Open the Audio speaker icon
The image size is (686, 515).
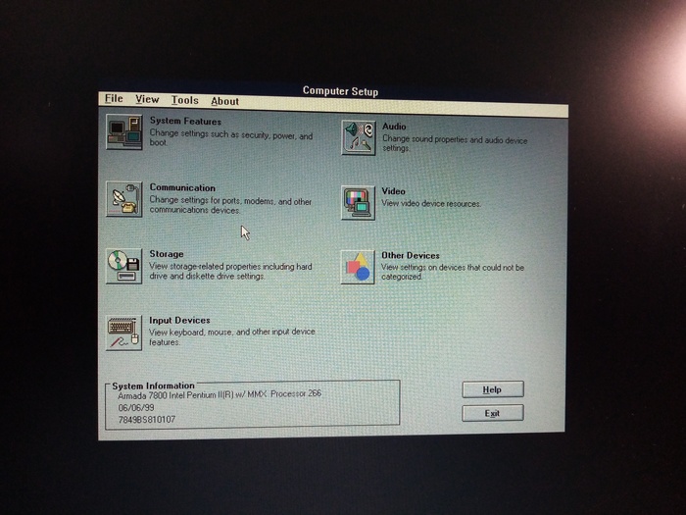point(359,137)
